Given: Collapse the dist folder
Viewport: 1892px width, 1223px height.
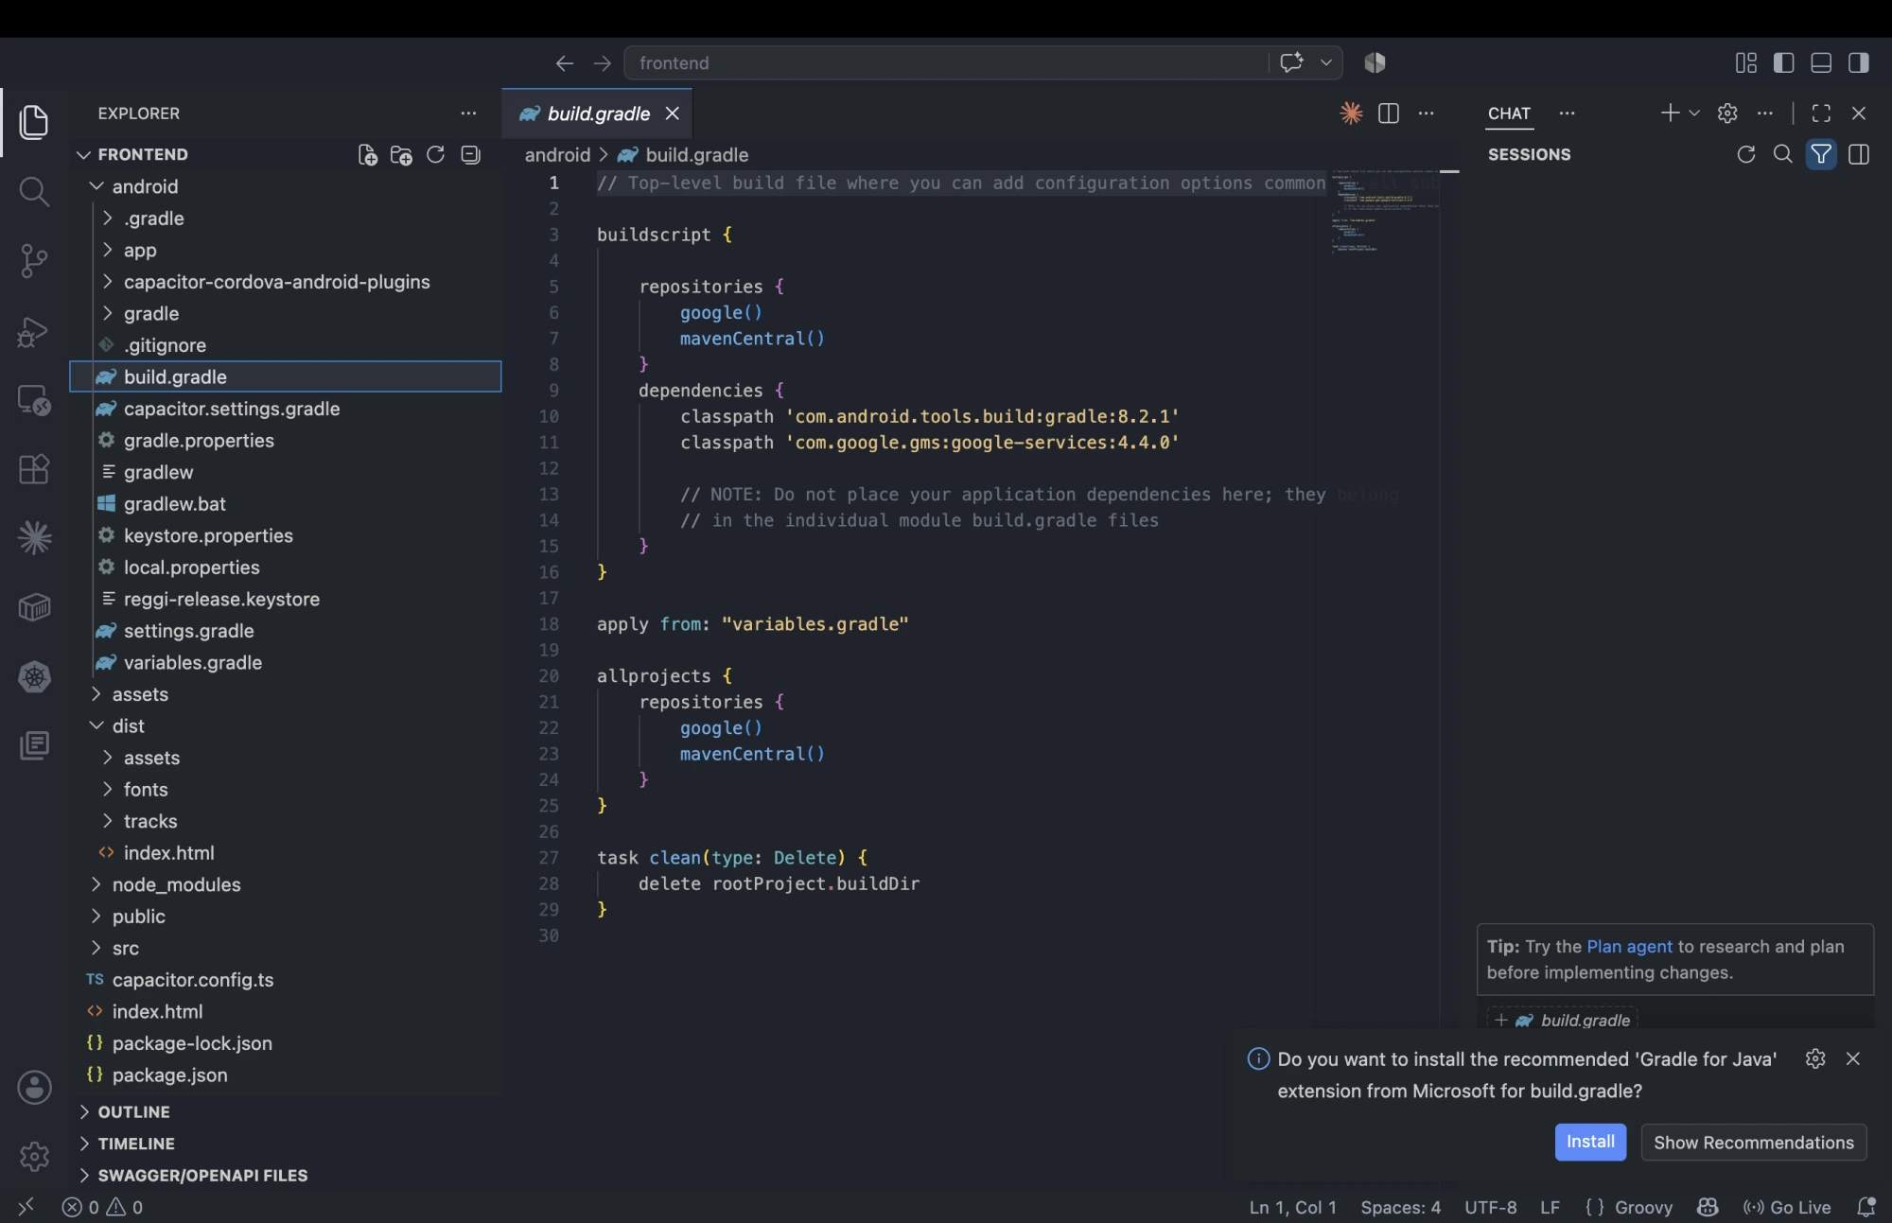Looking at the screenshot, I should [x=96, y=725].
